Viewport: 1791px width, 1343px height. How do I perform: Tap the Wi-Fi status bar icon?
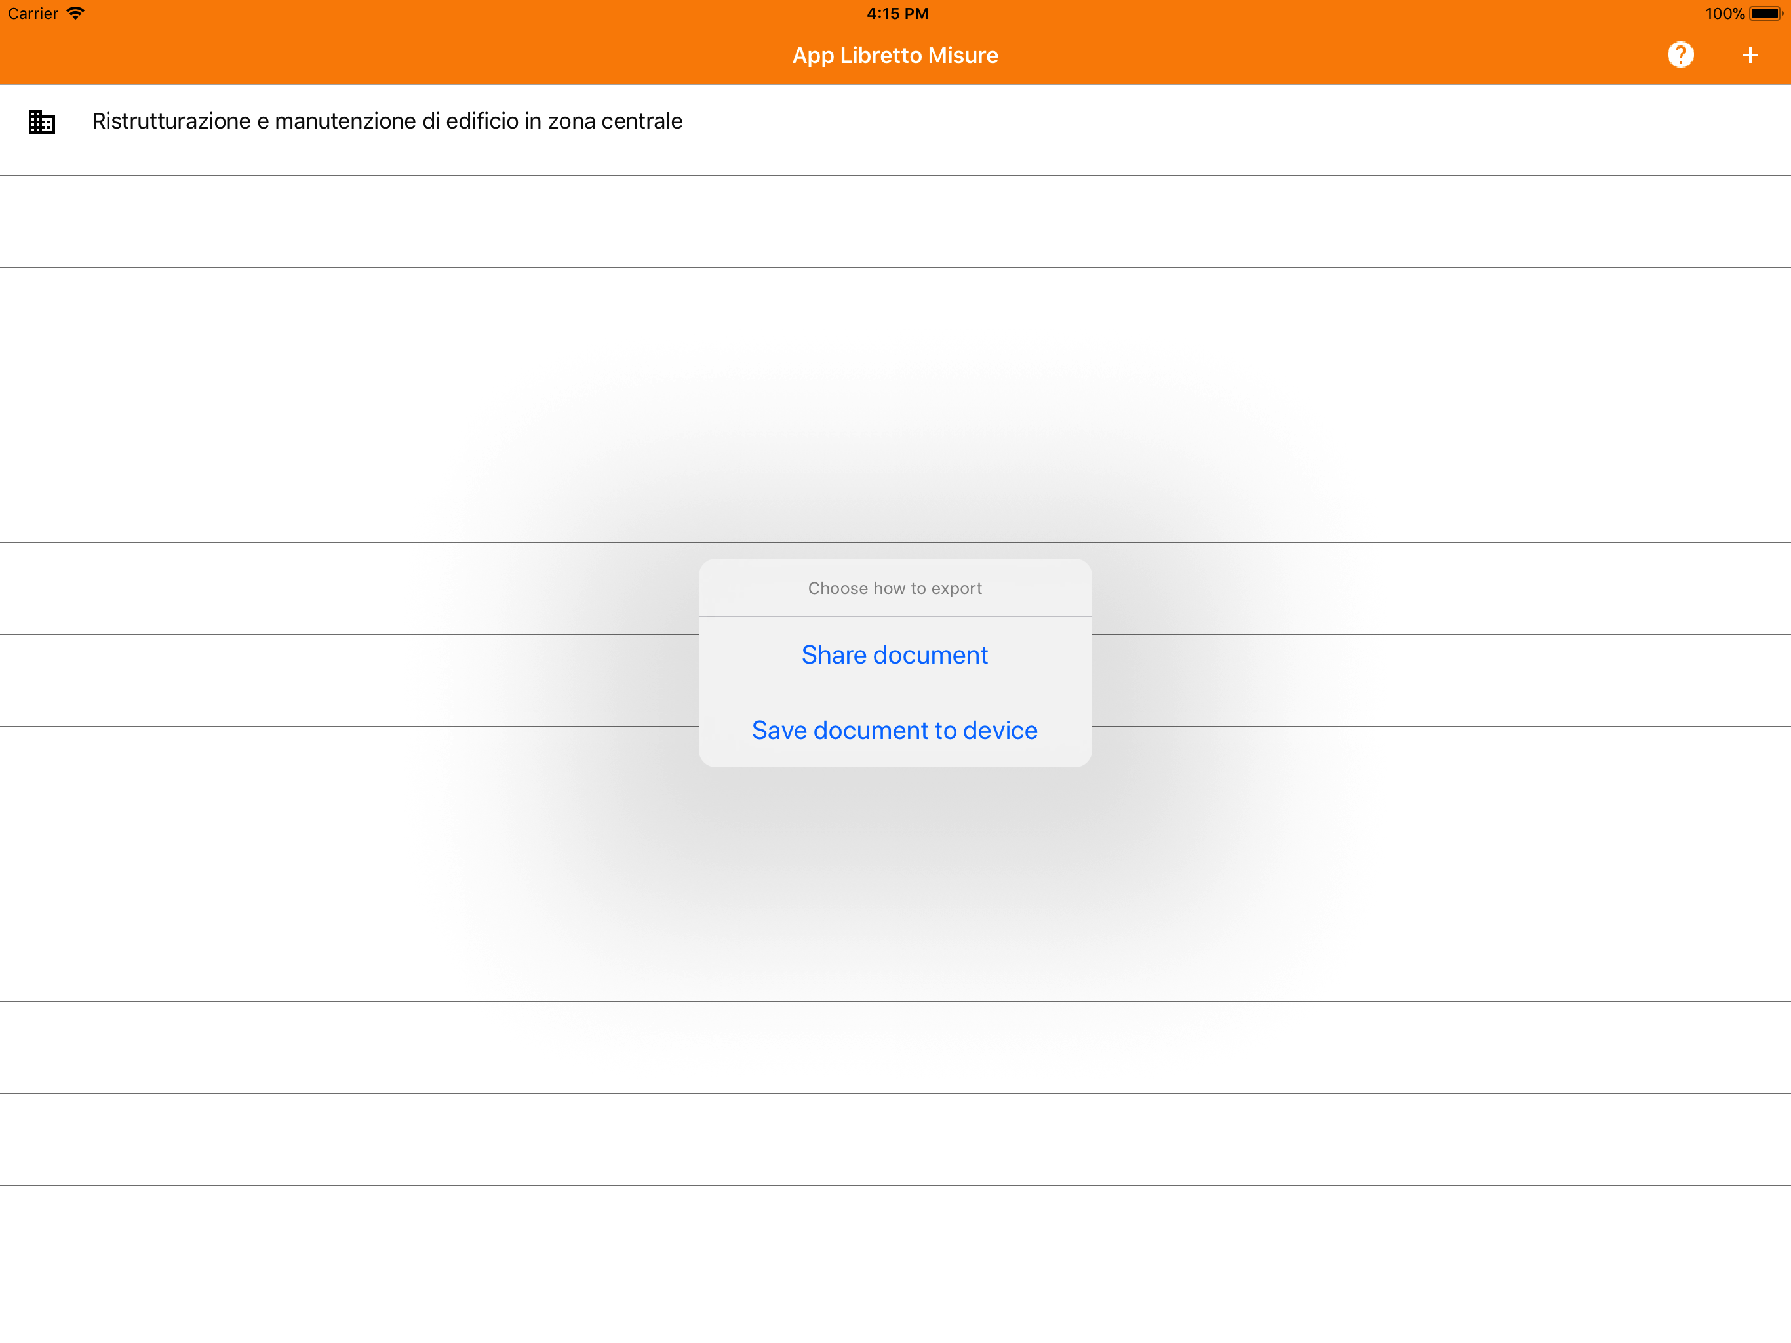(75, 13)
